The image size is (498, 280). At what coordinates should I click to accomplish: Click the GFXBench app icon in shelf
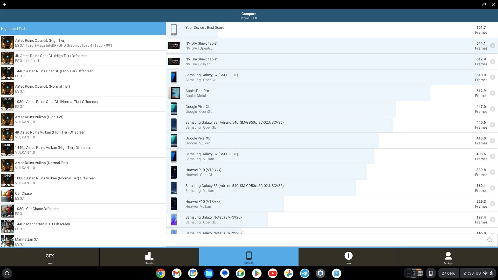[x=336, y=273]
